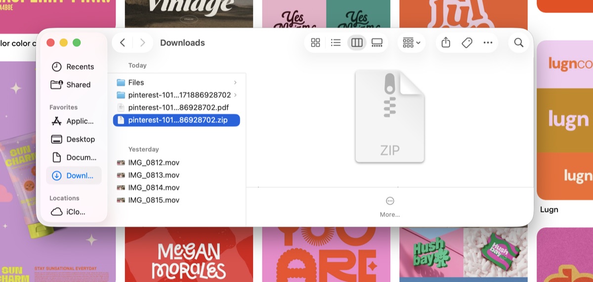Go back with the Finder back arrow
Screen dimensions: 593x282
click(123, 43)
